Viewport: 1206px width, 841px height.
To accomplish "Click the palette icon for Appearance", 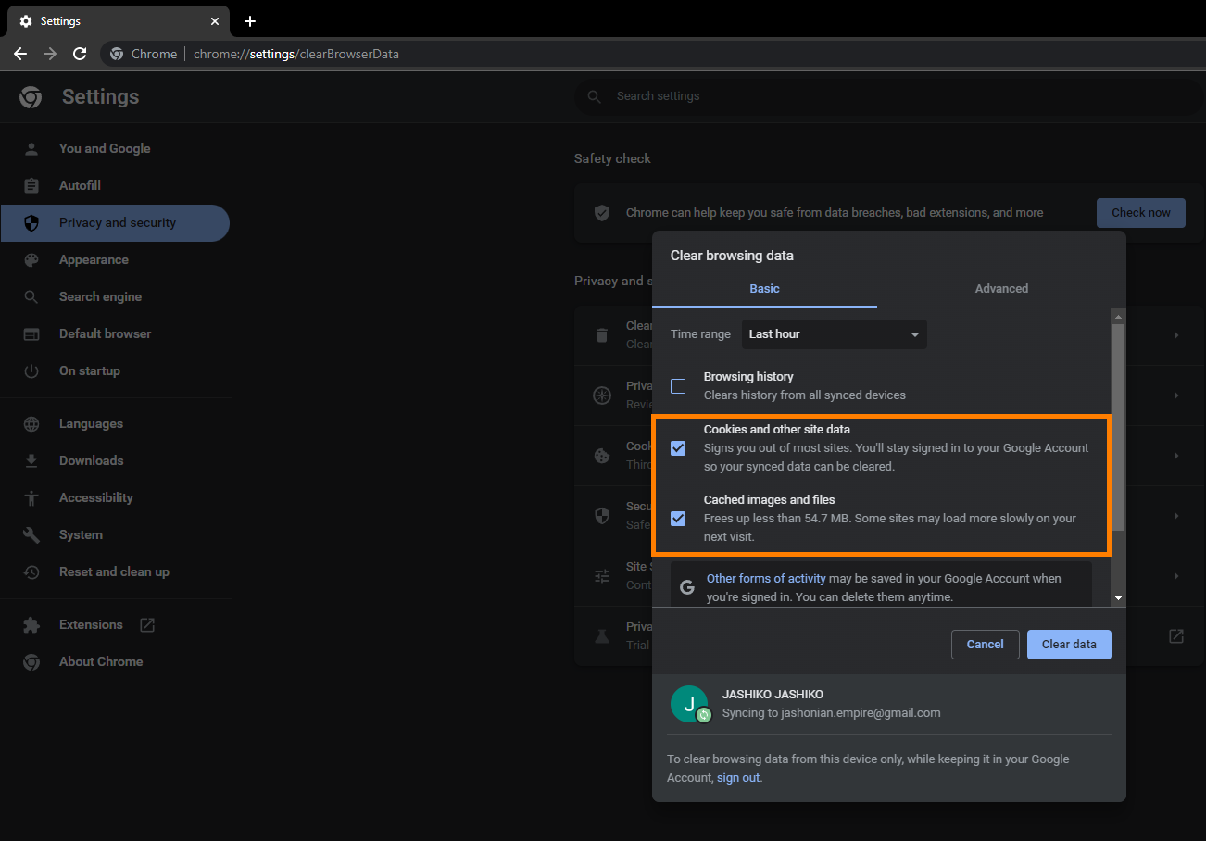I will (x=31, y=259).
